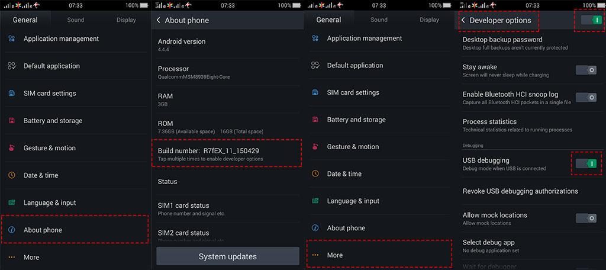Tap the Build number R7fEX_11_150429 entry
606x270 pixels.
tap(227, 154)
